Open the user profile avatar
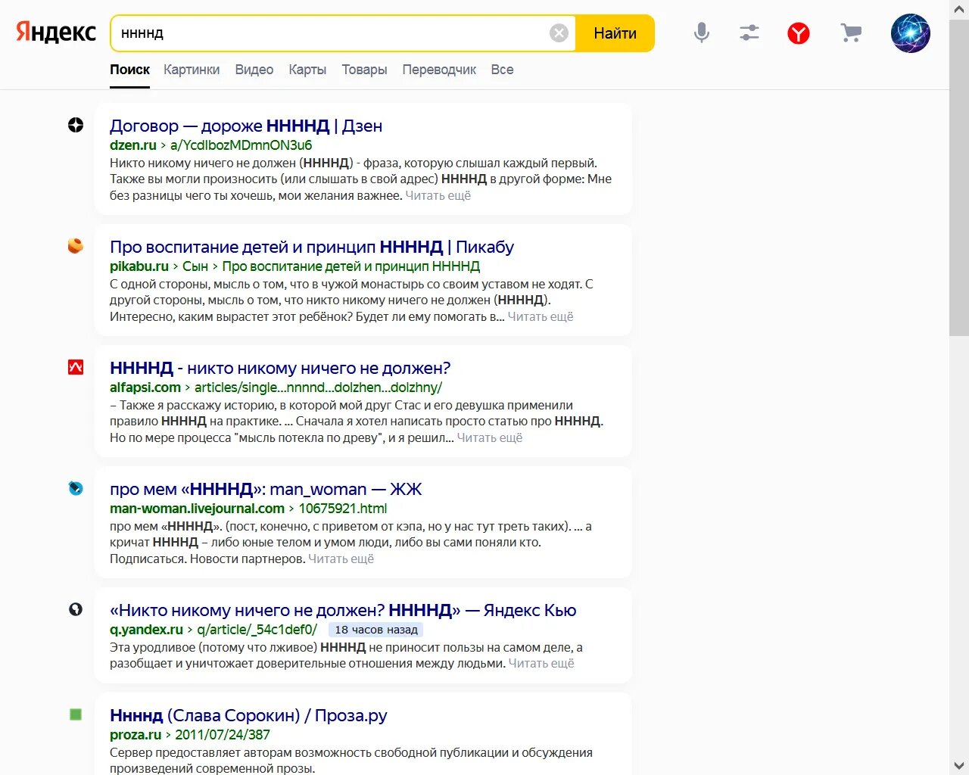Screen dimensions: 969x775 tap(911, 33)
